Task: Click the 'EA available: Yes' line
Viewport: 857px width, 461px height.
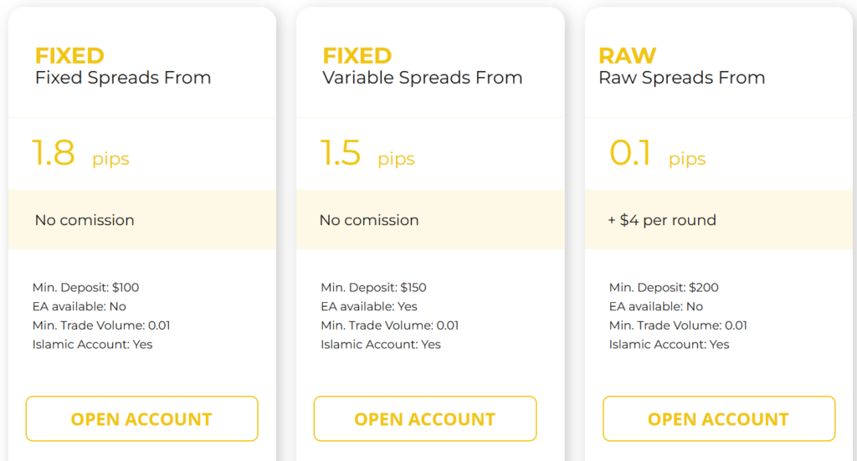Action: point(369,306)
